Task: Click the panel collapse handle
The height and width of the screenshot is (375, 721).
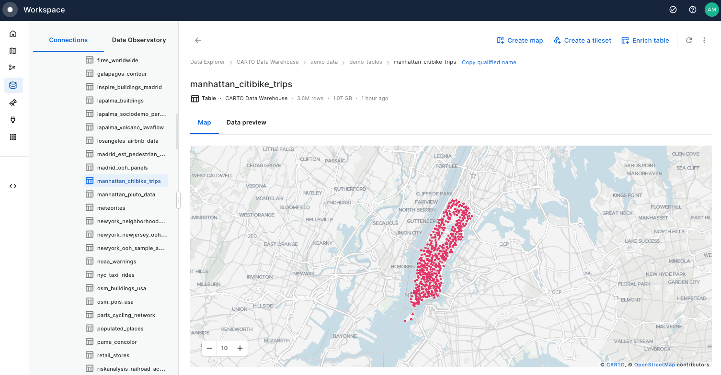Action: point(178,200)
